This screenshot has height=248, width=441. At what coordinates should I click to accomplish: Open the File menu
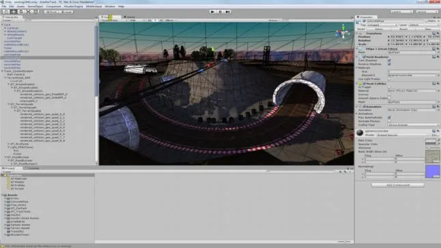[x=4, y=6]
